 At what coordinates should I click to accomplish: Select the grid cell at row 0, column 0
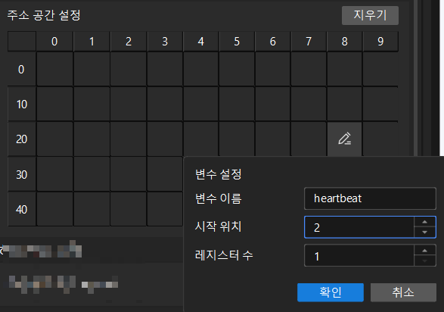coord(54,69)
